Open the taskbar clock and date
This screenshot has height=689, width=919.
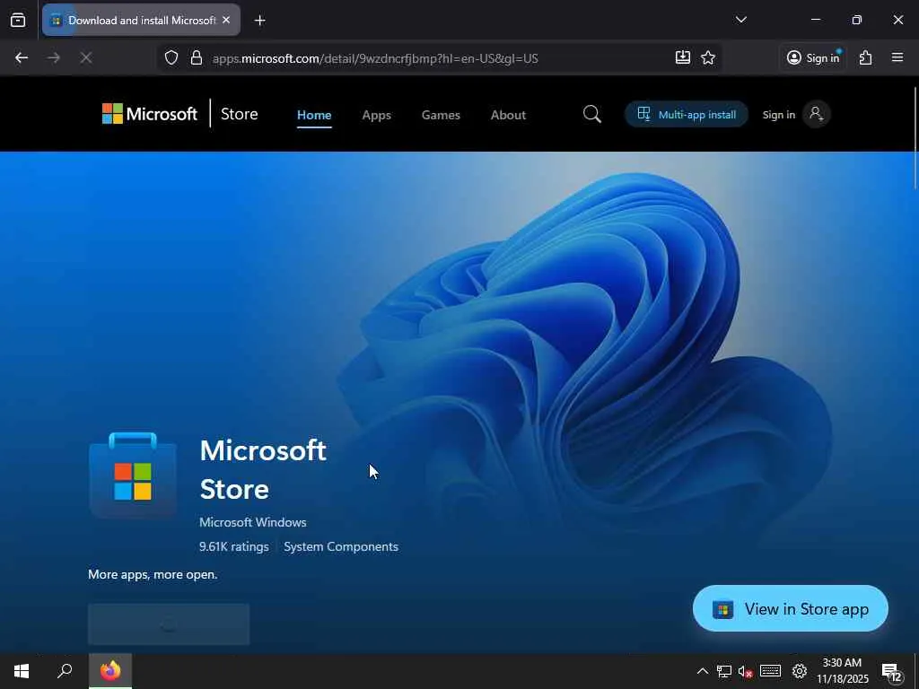click(x=842, y=671)
